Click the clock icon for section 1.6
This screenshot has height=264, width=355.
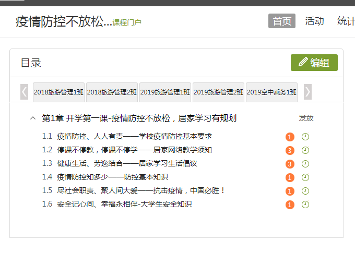[305, 205]
